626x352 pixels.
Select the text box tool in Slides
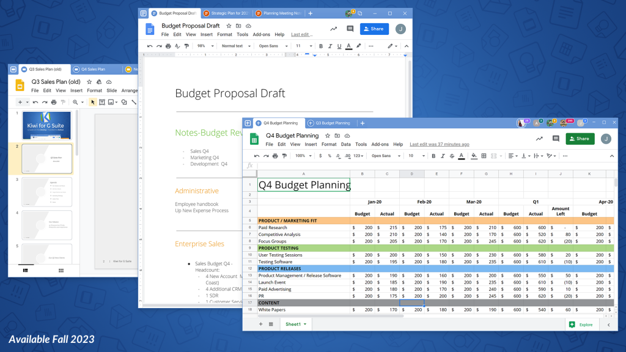[103, 102]
